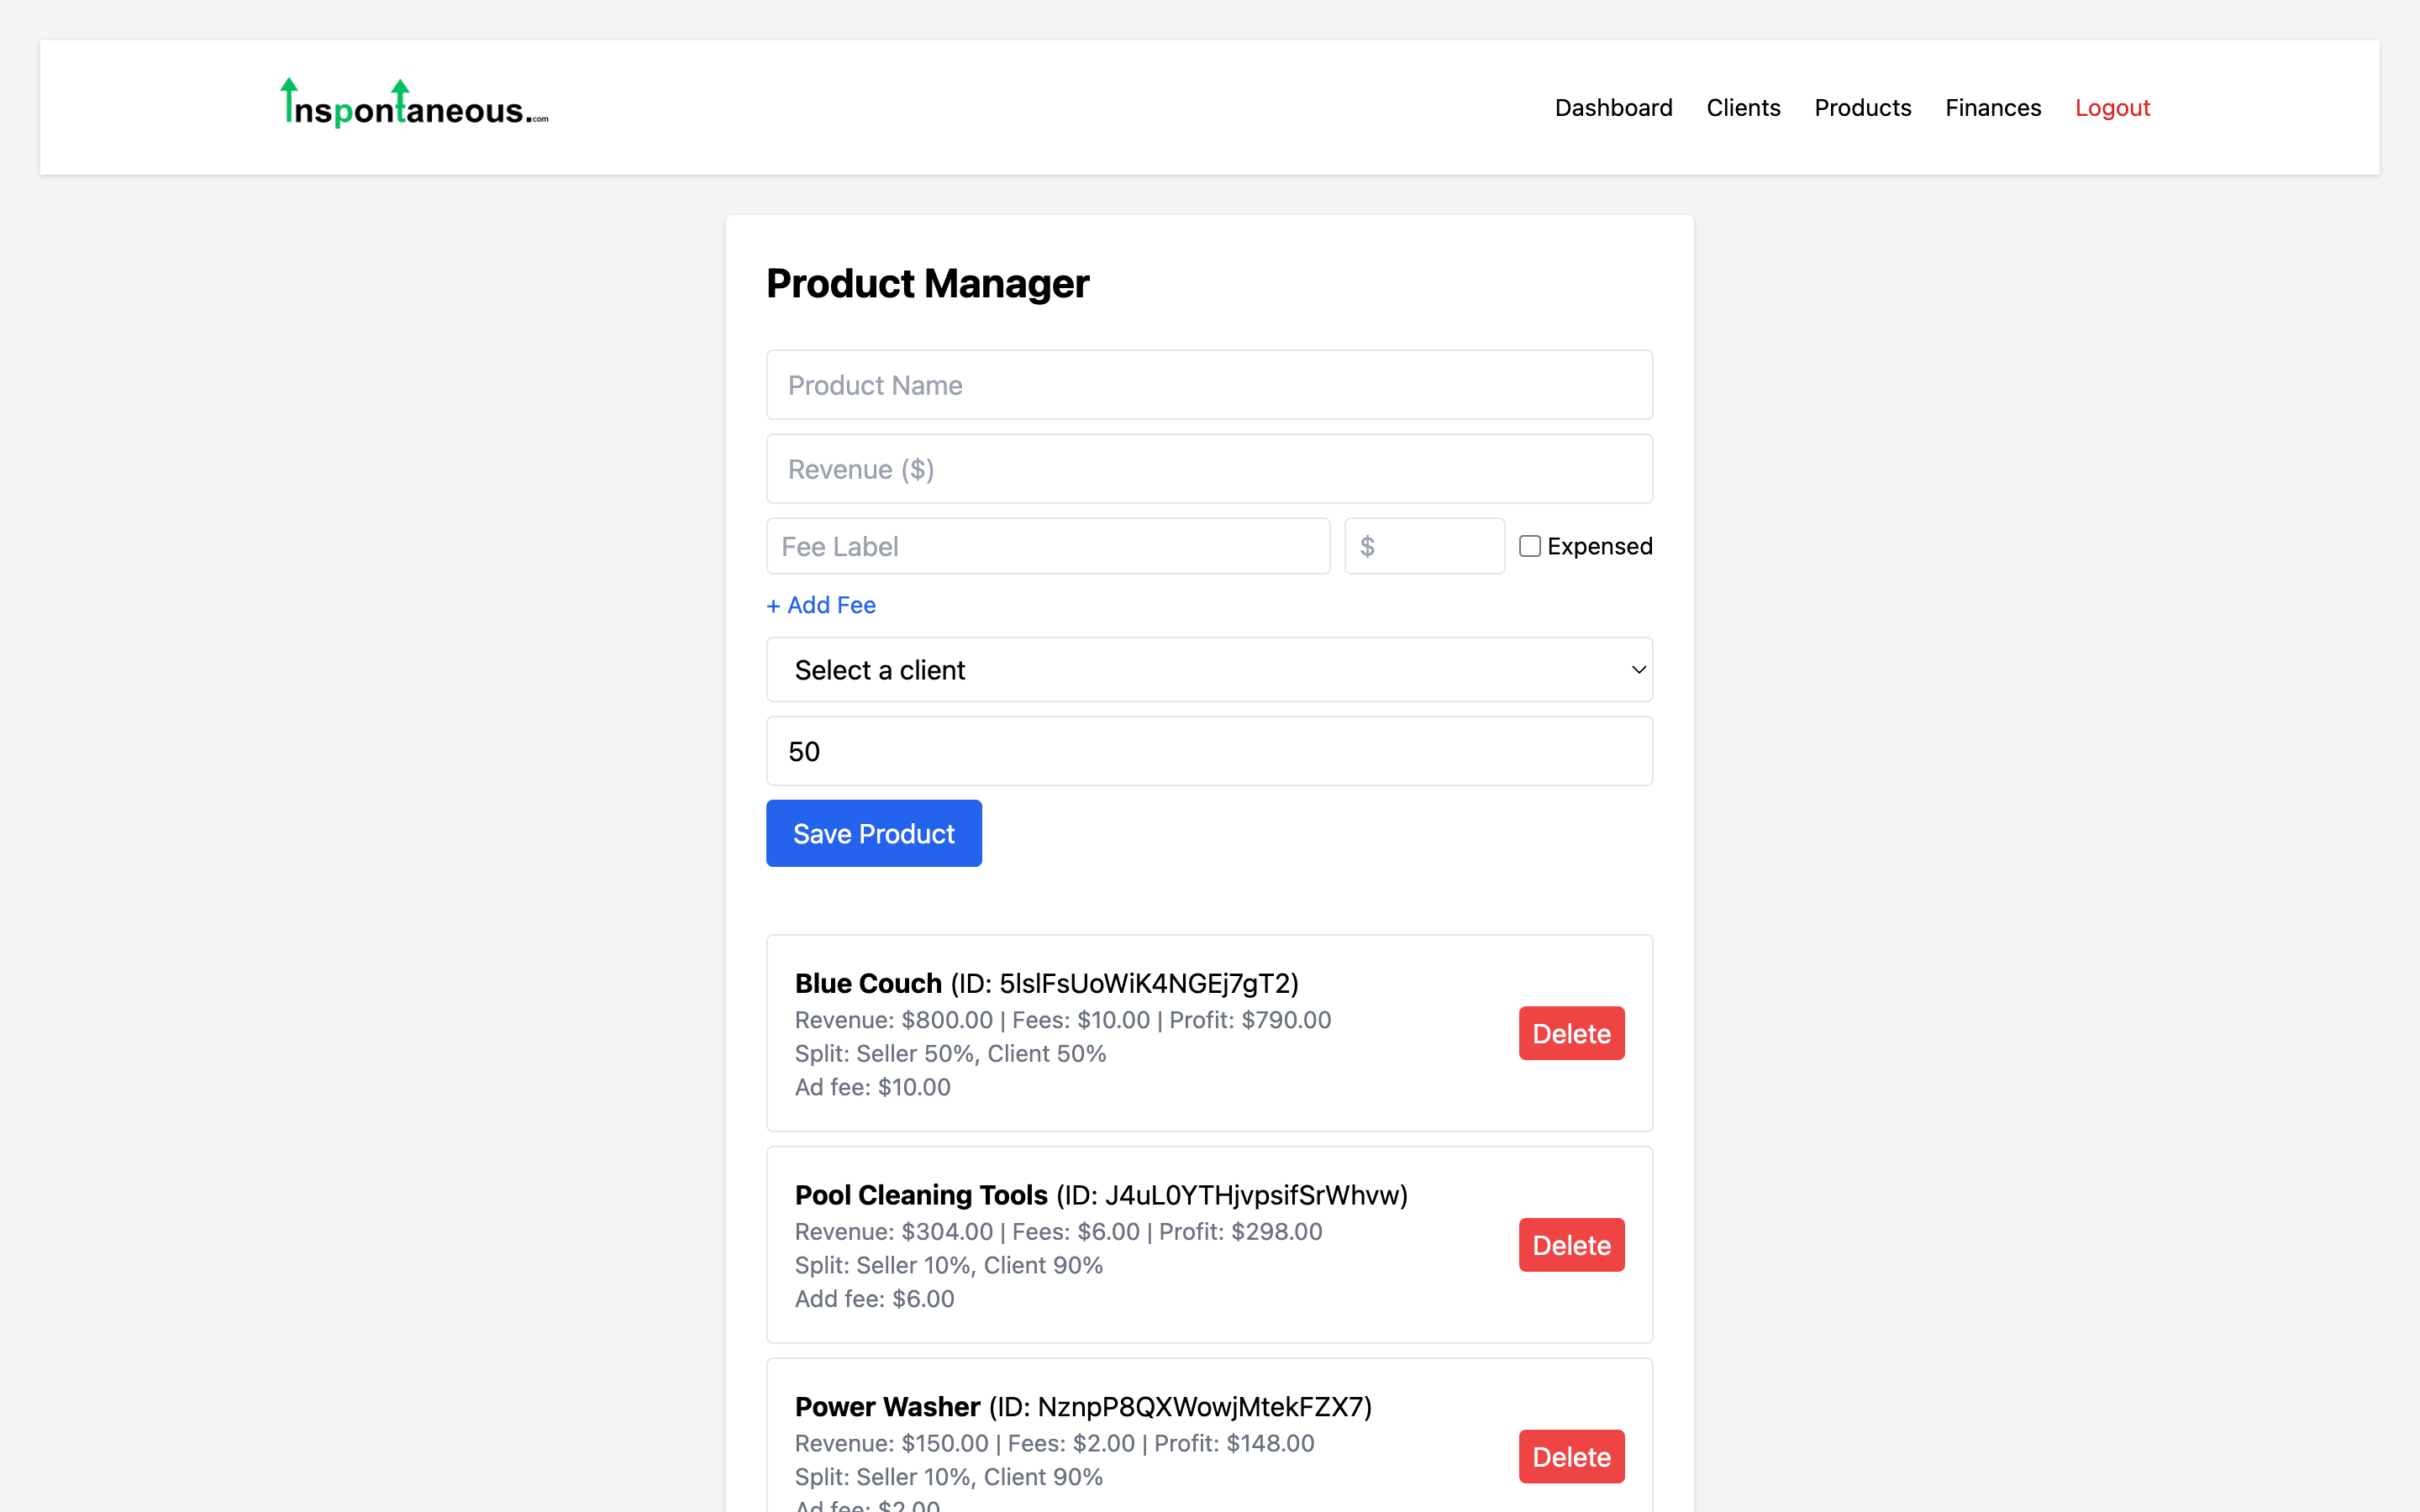Go to the Clients page
This screenshot has height=1512, width=2420.
coord(1743,108)
